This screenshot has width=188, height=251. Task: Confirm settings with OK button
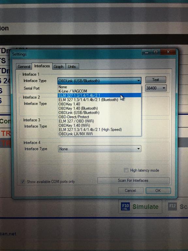coord(158,191)
